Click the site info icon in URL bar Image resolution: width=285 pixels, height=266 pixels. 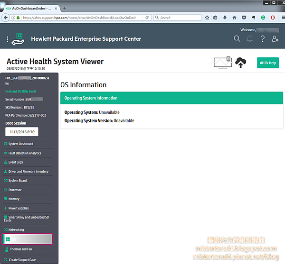[x=13, y=18]
